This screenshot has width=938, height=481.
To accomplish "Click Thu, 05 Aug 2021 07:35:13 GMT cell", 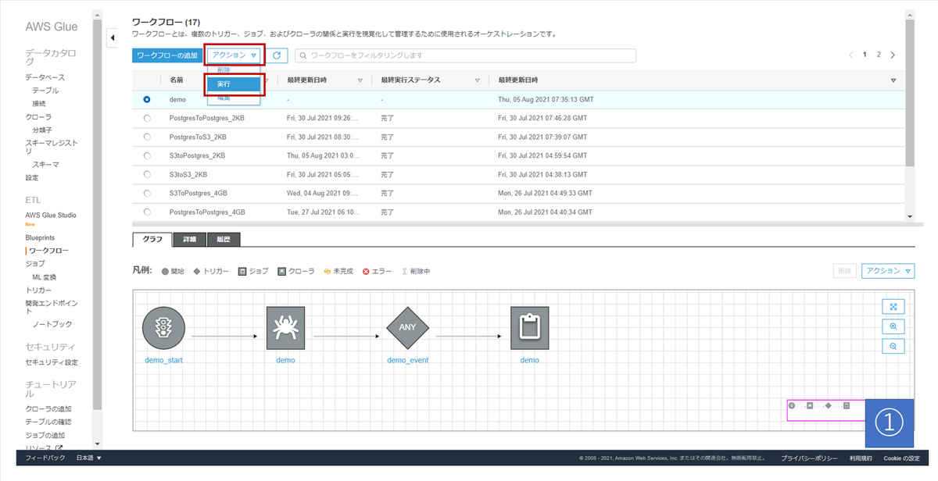I will tap(546, 100).
